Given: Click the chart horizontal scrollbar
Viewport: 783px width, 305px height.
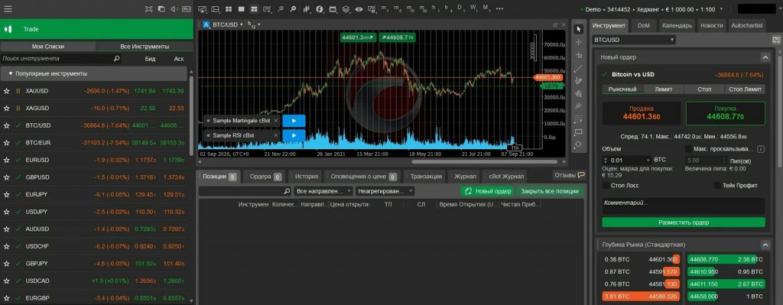Looking at the screenshot, I should (x=483, y=162).
